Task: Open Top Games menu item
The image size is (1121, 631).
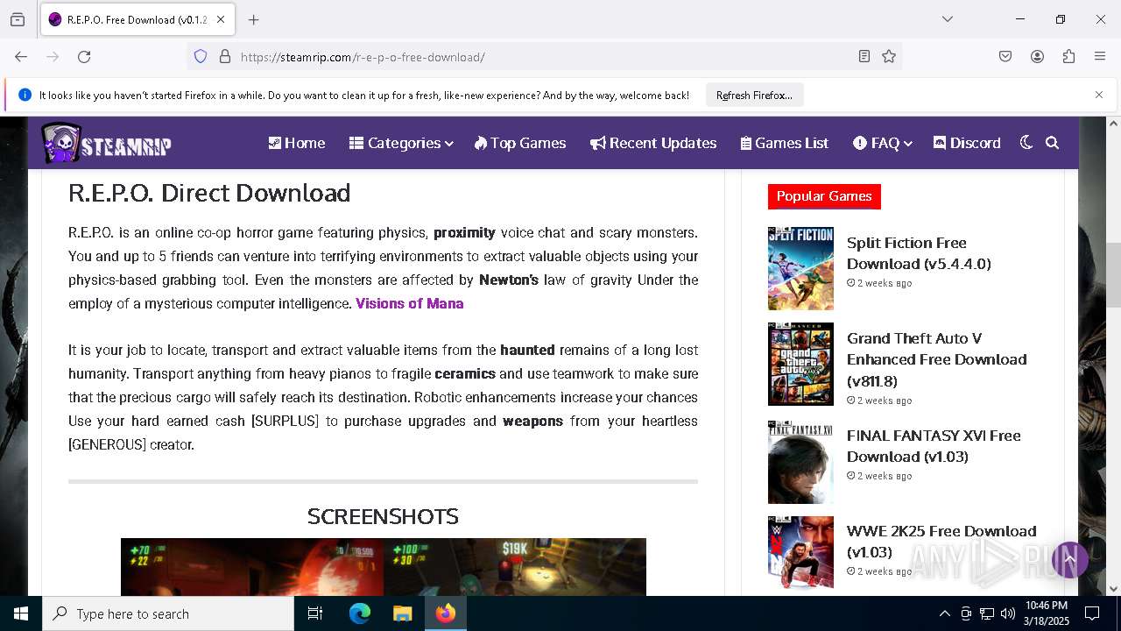Action: pos(520,143)
